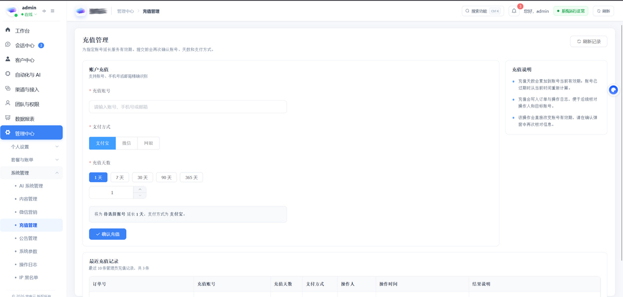Increase recharge days with up arrow
Viewport: 623px width, 297px height.
[140, 190]
